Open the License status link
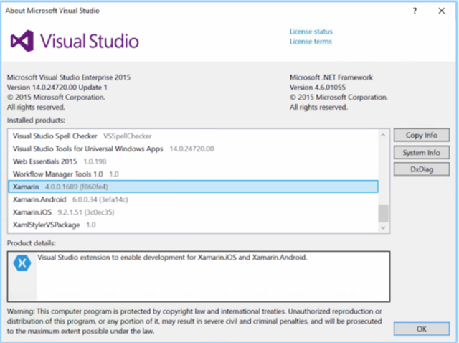This screenshot has height=343, width=459. tap(311, 32)
